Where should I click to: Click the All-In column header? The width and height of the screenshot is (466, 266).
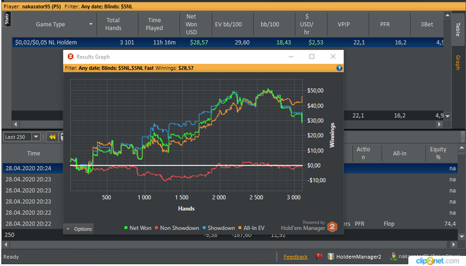coord(399,153)
